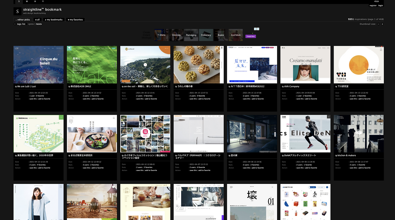Screen dimensions: 395x220
Task: Open kitchen & makers title link
Action: pyautogui.click(x=347, y=156)
